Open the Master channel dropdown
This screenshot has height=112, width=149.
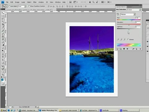(128, 14)
